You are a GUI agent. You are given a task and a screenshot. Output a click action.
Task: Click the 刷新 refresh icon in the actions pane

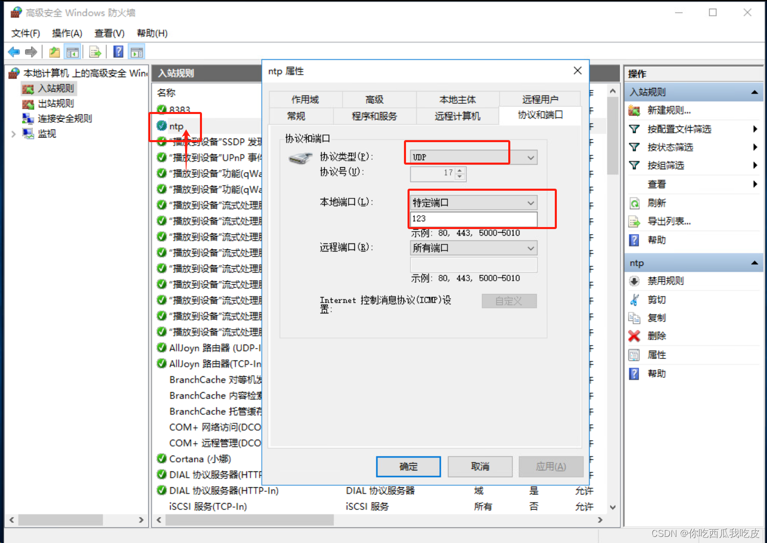(x=634, y=203)
